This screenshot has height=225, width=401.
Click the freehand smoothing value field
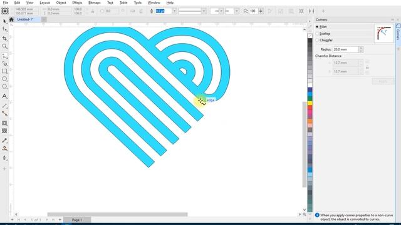(254, 11)
